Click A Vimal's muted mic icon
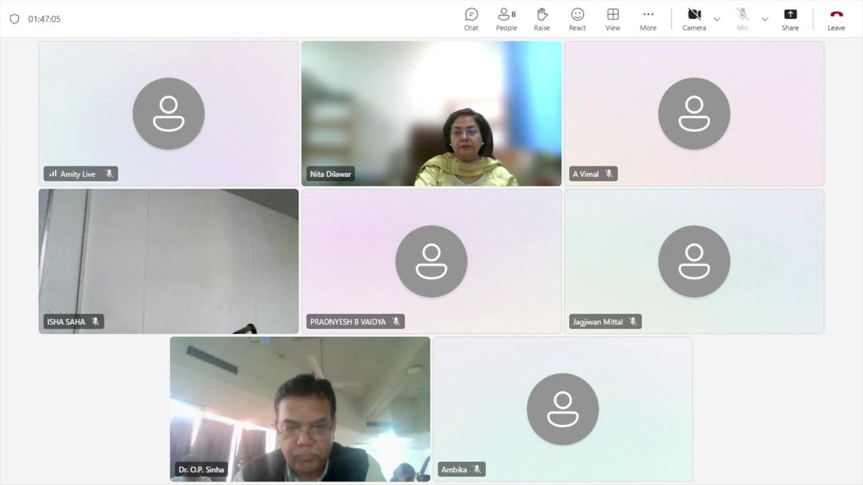Screen dimensions: 863x485 [x=609, y=174]
